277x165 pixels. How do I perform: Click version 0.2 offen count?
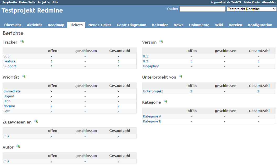tap(191, 61)
